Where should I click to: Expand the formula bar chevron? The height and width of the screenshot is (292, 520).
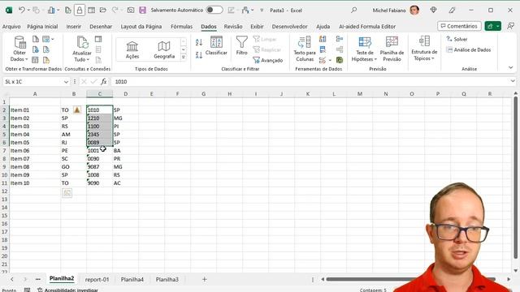pos(513,81)
